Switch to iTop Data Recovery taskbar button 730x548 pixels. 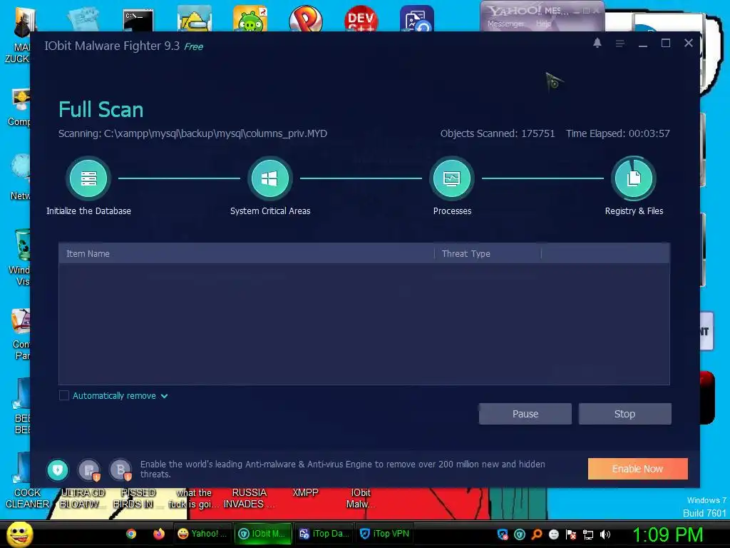click(x=324, y=534)
